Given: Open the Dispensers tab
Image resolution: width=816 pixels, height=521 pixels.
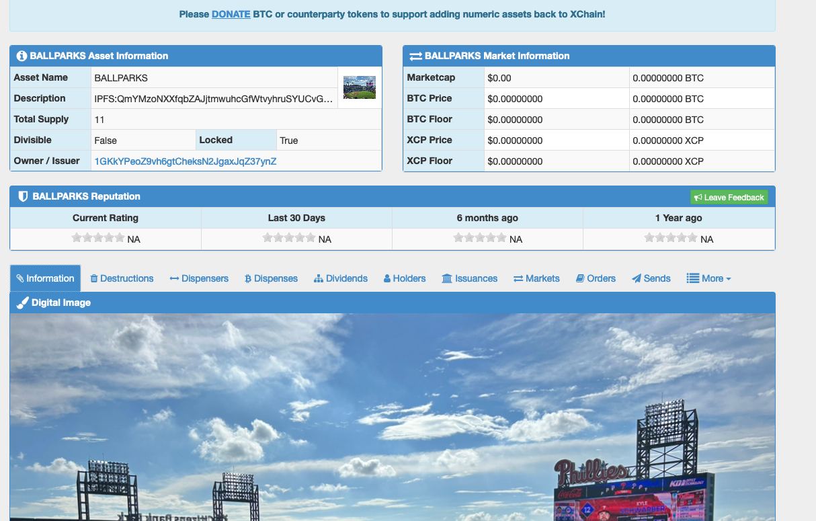Looking at the screenshot, I should point(199,278).
